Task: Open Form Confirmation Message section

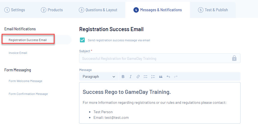Action: tap(28, 94)
